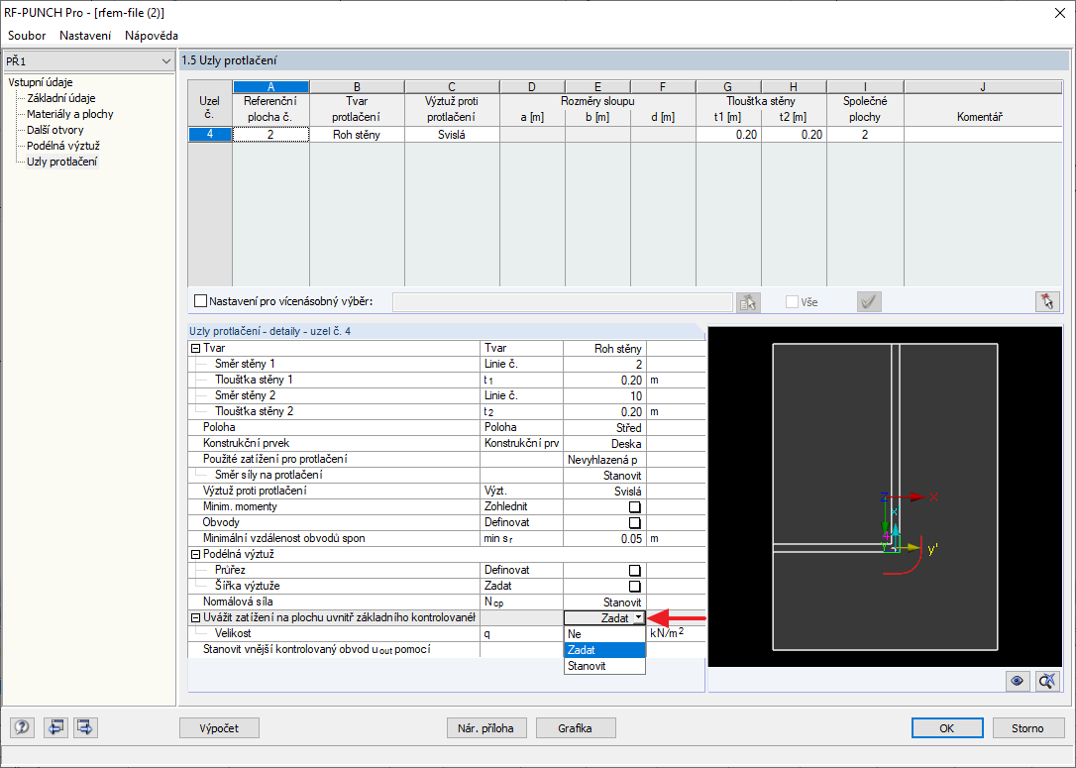The height and width of the screenshot is (768, 1076).
Task: Check Minim. momenty Zohlednit box
Action: 635,507
